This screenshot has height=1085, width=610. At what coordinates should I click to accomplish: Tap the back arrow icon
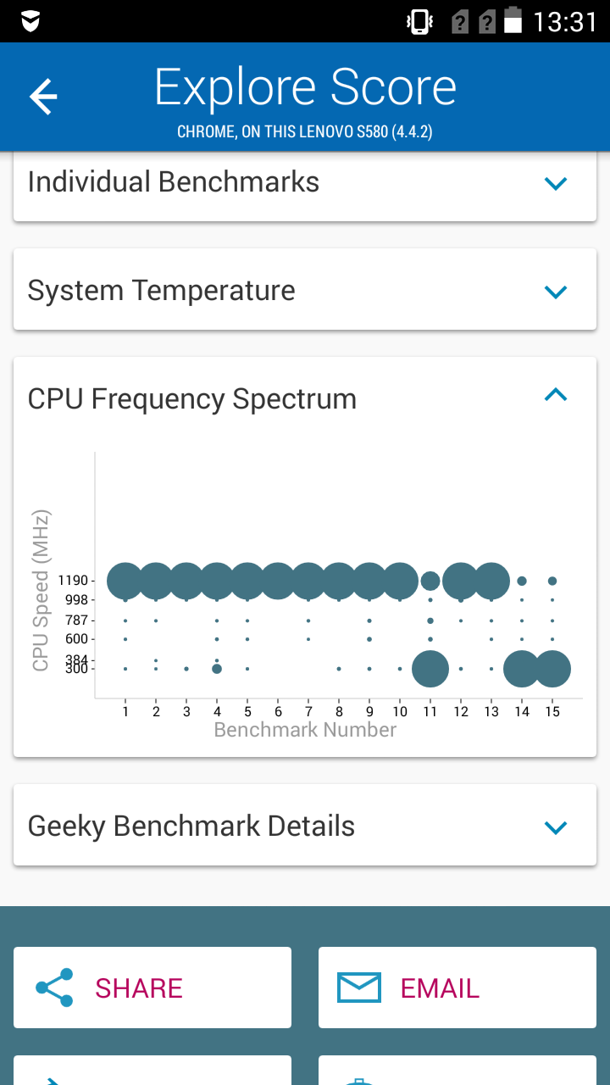click(x=43, y=97)
